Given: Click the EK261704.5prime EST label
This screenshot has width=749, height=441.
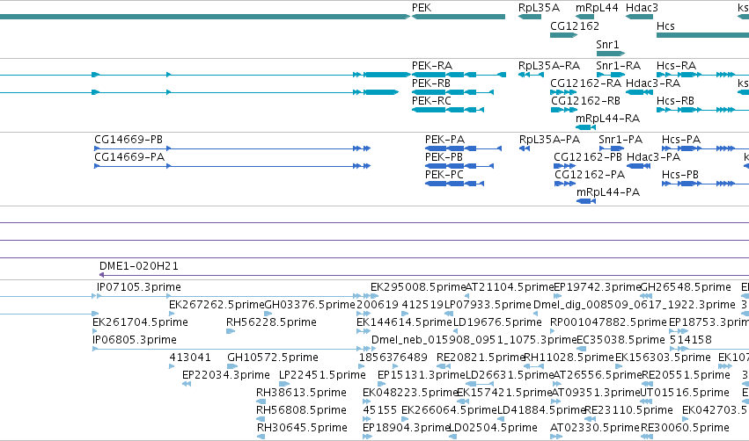Looking at the screenshot, I should click(140, 322).
